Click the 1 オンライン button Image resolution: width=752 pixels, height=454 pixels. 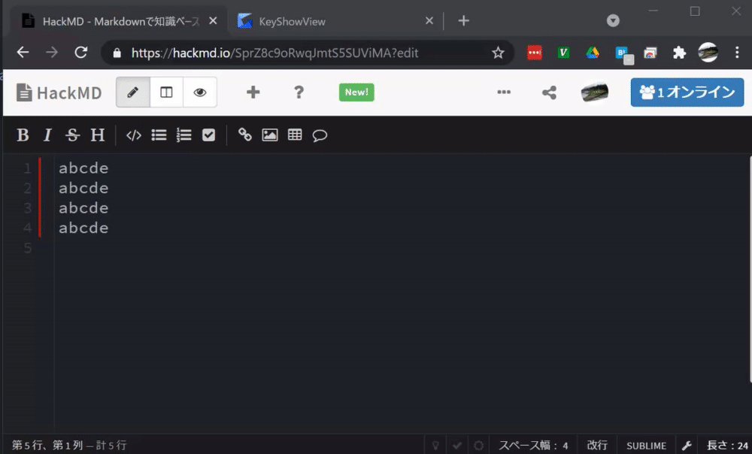coord(686,92)
